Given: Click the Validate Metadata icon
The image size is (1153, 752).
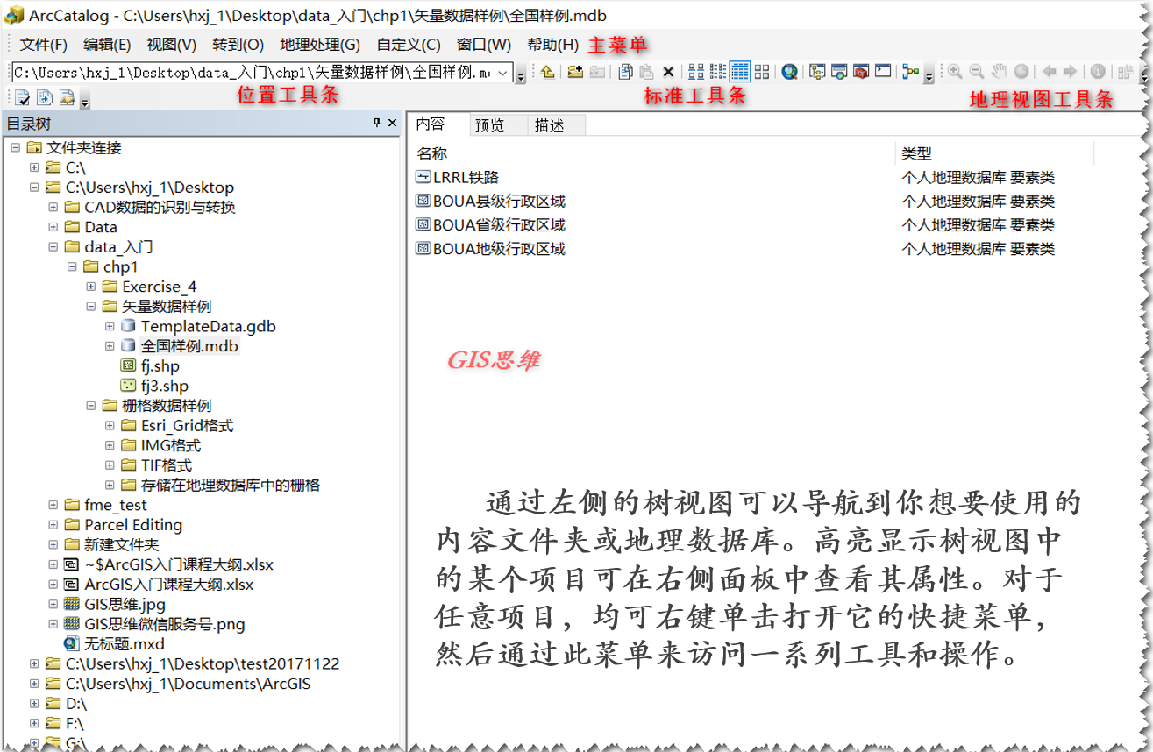Looking at the screenshot, I should (22, 97).
